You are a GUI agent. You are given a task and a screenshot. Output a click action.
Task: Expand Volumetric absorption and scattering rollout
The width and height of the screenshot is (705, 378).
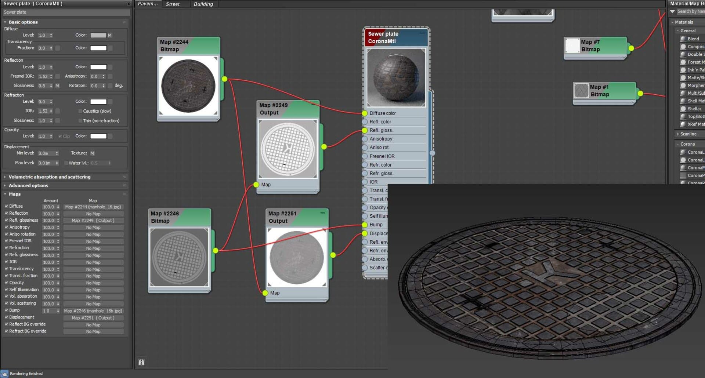click(x=49, y=177)
